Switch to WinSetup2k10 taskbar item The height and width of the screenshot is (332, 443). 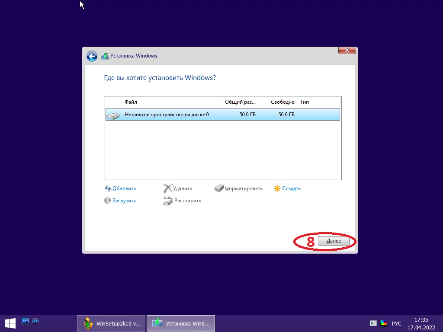tap(111, 323)
